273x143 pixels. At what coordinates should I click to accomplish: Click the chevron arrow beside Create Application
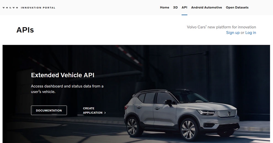pos(105,113)
